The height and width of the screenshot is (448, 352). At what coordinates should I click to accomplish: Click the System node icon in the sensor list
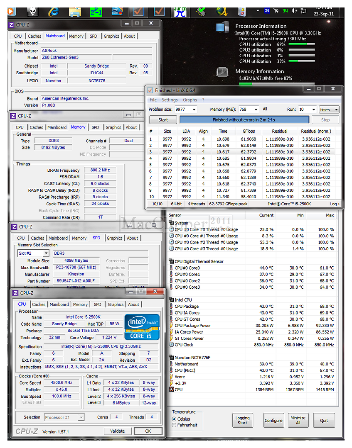pos(171,223)
